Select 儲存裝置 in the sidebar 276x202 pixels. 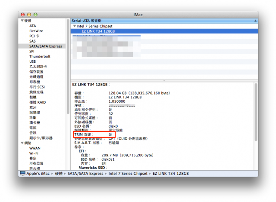(36, 71)
